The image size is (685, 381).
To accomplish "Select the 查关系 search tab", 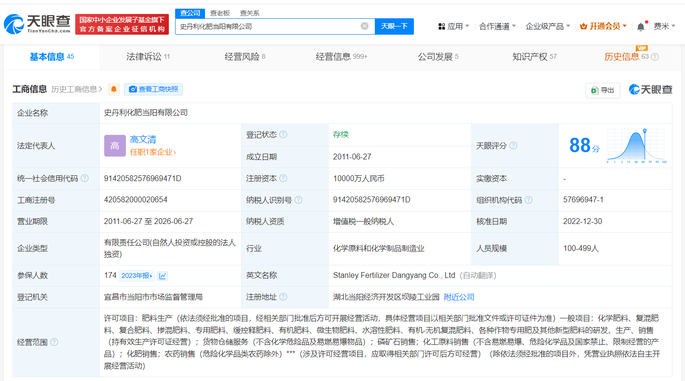I will 250,13.
